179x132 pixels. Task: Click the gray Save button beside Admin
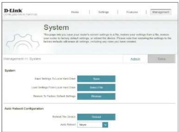pos(161,59)
